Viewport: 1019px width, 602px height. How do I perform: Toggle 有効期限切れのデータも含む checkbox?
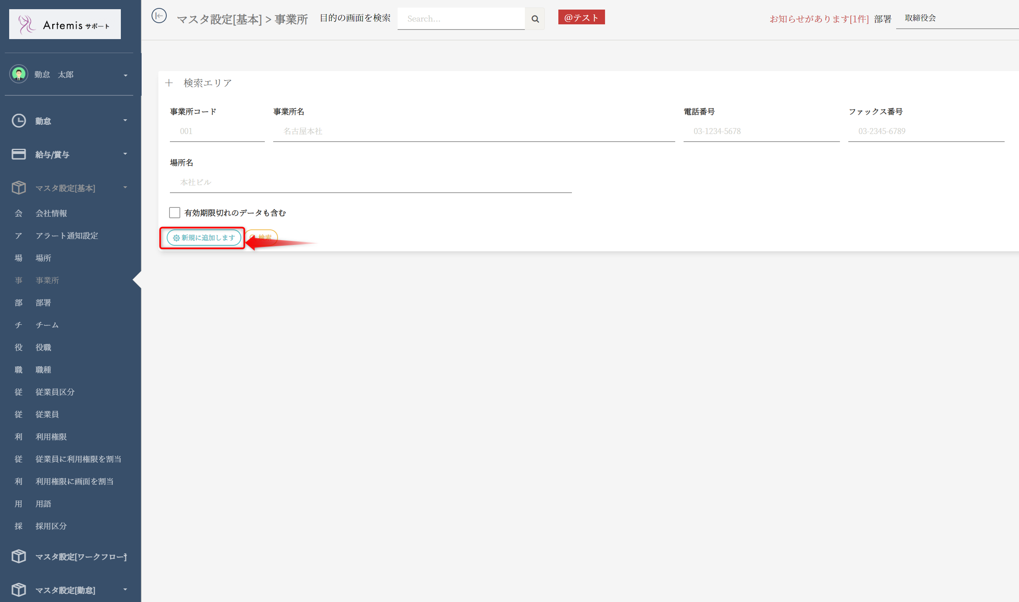tap(175, 213)
